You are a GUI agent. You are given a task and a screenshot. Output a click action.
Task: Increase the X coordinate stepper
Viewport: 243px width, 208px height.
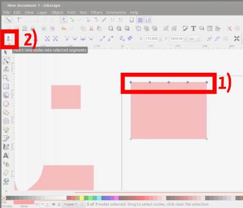160,37
